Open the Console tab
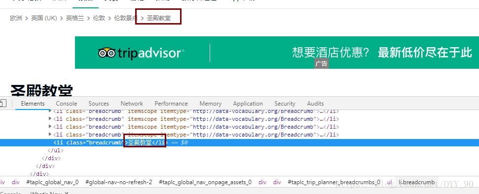 (66, 104)
